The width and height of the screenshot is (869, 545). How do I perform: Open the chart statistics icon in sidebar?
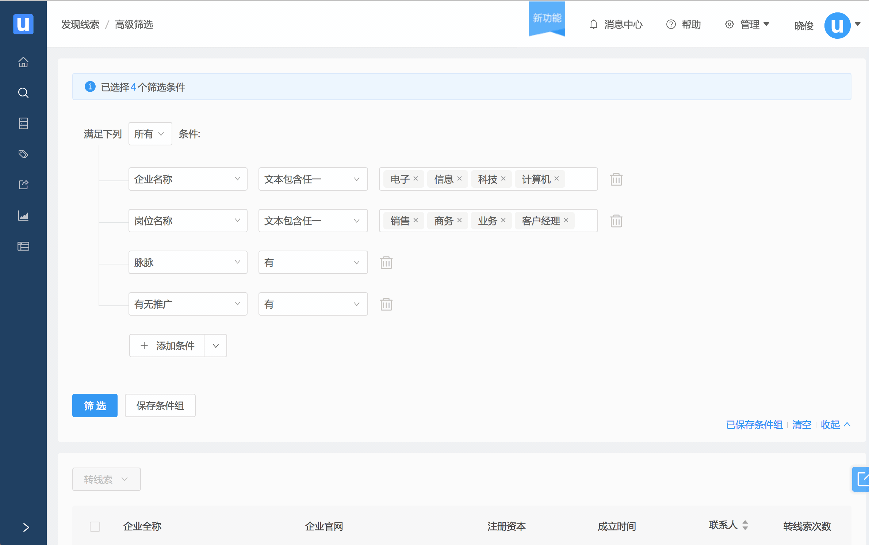point(23,216)
